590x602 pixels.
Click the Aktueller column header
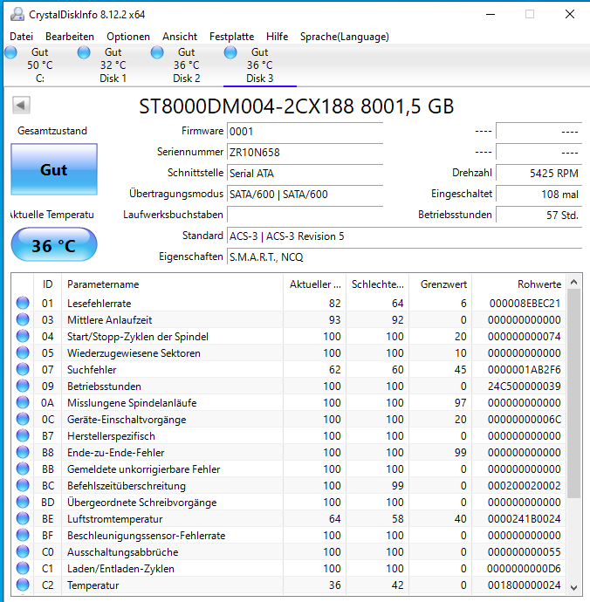315,284
